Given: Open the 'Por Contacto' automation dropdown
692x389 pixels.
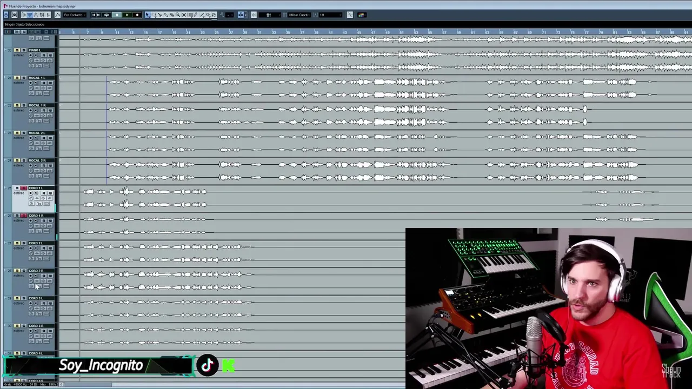Looking at the screenshot, I should coord(75,15).
